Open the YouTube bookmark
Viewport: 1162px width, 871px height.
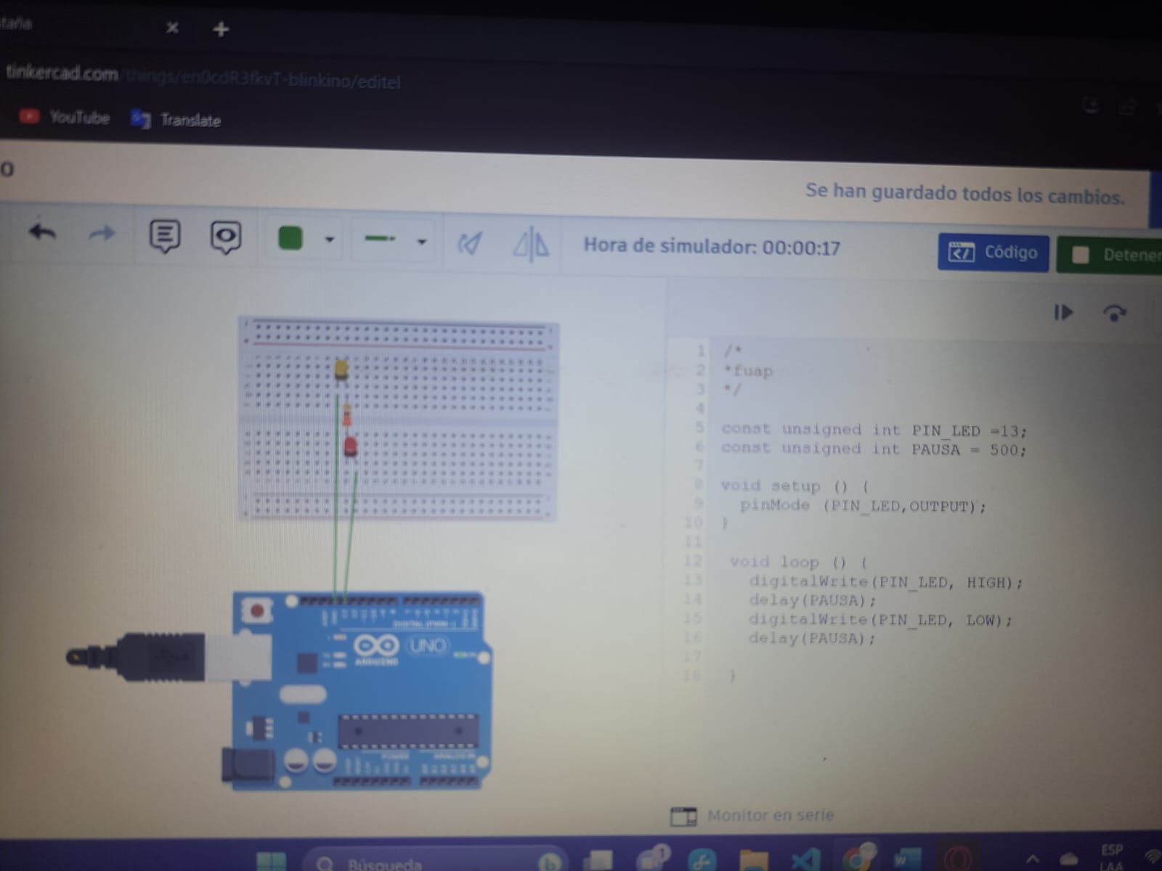(x=65, y=117)
